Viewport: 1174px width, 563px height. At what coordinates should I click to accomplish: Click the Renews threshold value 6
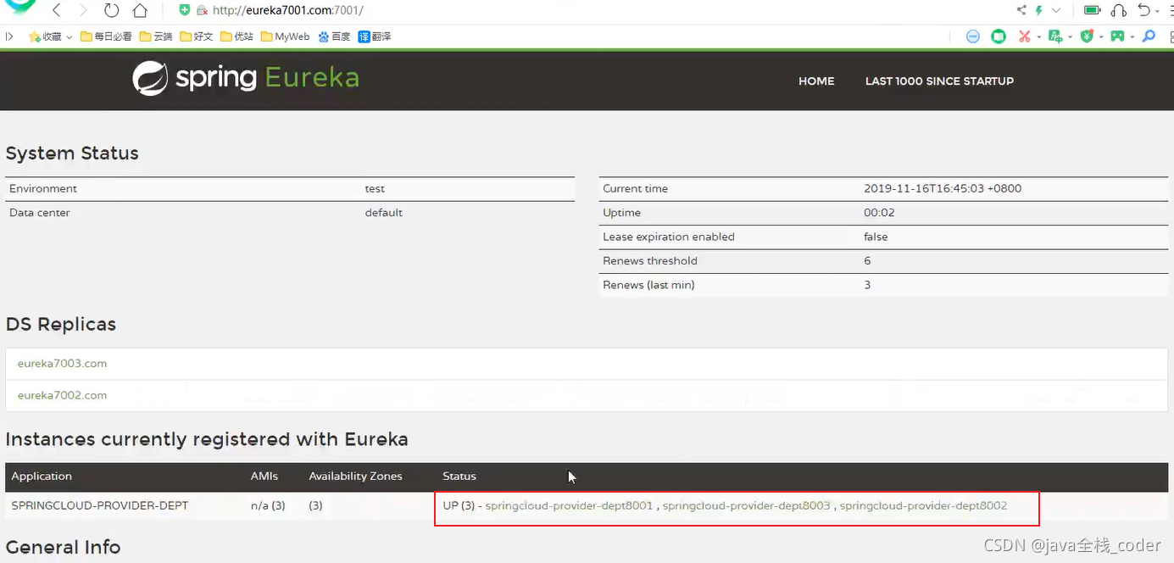[x=867, y=261]
